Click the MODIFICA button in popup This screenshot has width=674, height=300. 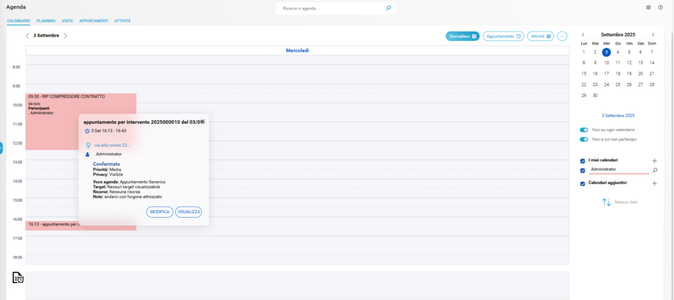[159, 212]
